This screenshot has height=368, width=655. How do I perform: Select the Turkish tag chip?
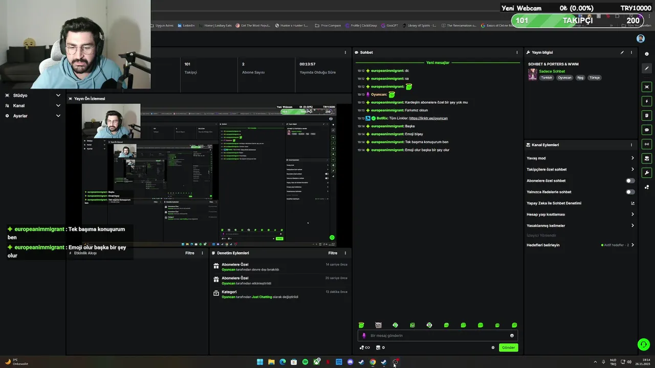pyautogui.click(x=547, y=78)
